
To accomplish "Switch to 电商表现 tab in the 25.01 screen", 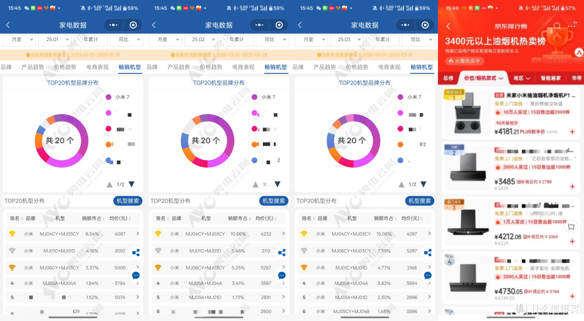I will click(97, 67).
